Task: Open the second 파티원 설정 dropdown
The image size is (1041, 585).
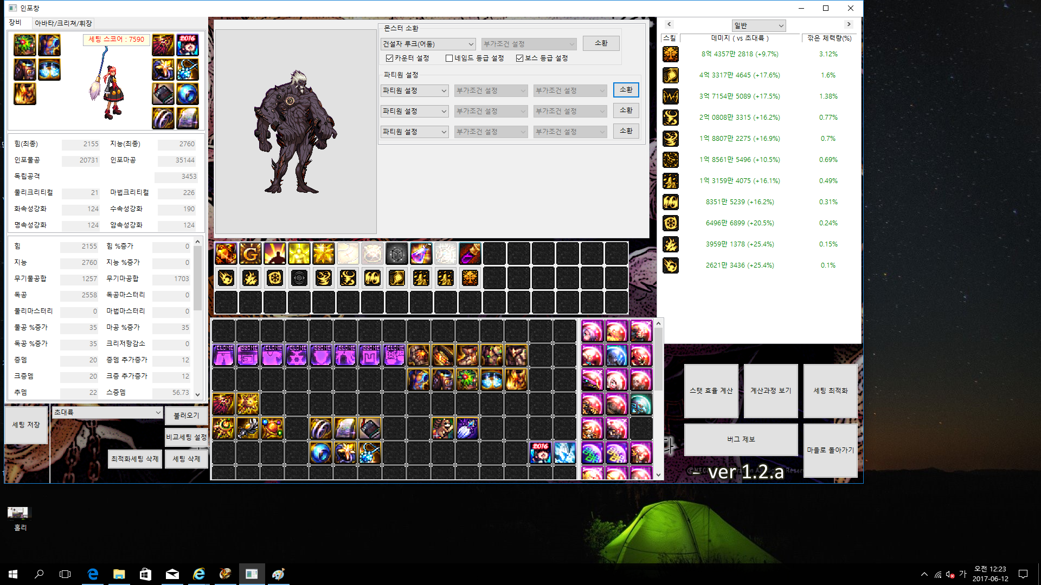Action: (415, 111)
